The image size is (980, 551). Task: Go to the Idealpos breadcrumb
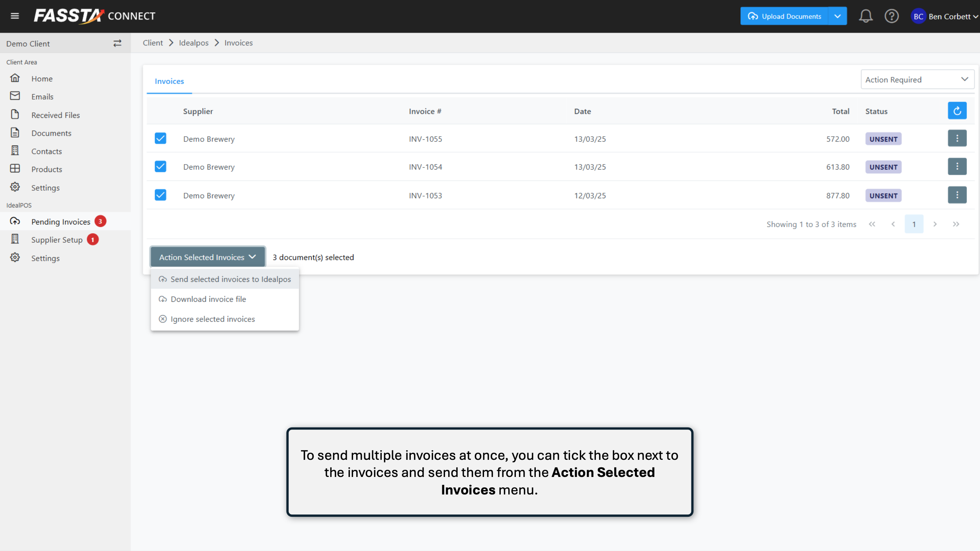tap(193, 43)
